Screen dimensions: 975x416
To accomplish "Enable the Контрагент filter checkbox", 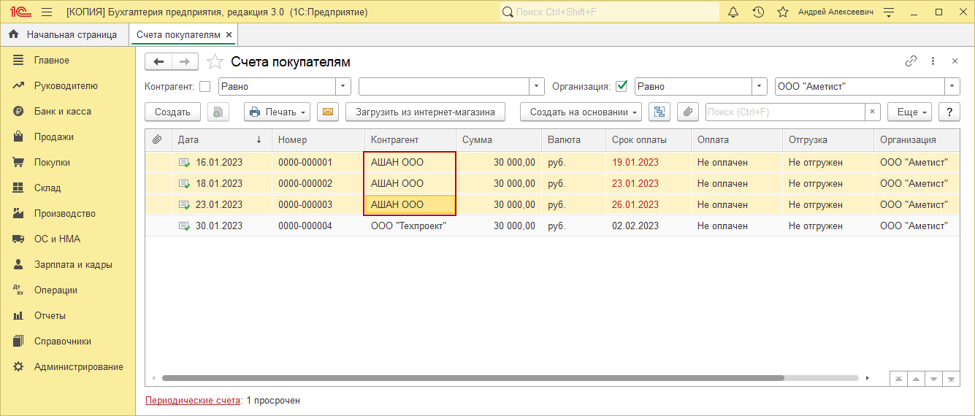I will (205, 87).
